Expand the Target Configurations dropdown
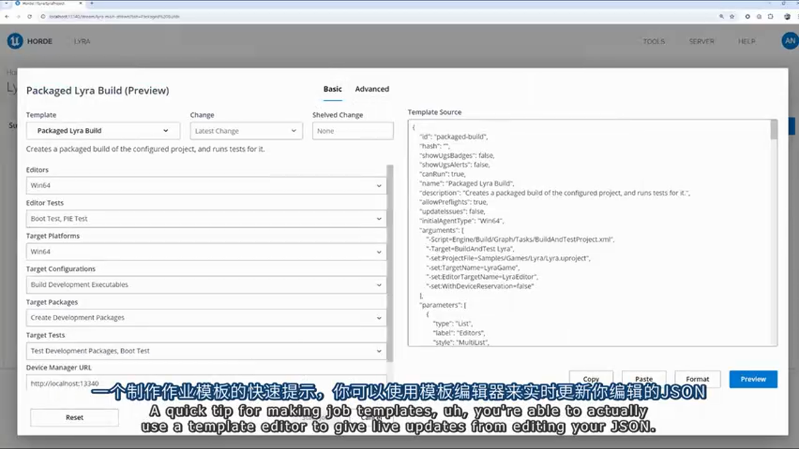The height and width of the screenshot is (449, 799). [206, 285]
